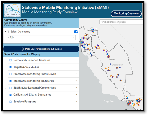Click the 'Sensitive Receptors' layer label

pyautogui.click(x=25, y=102)
